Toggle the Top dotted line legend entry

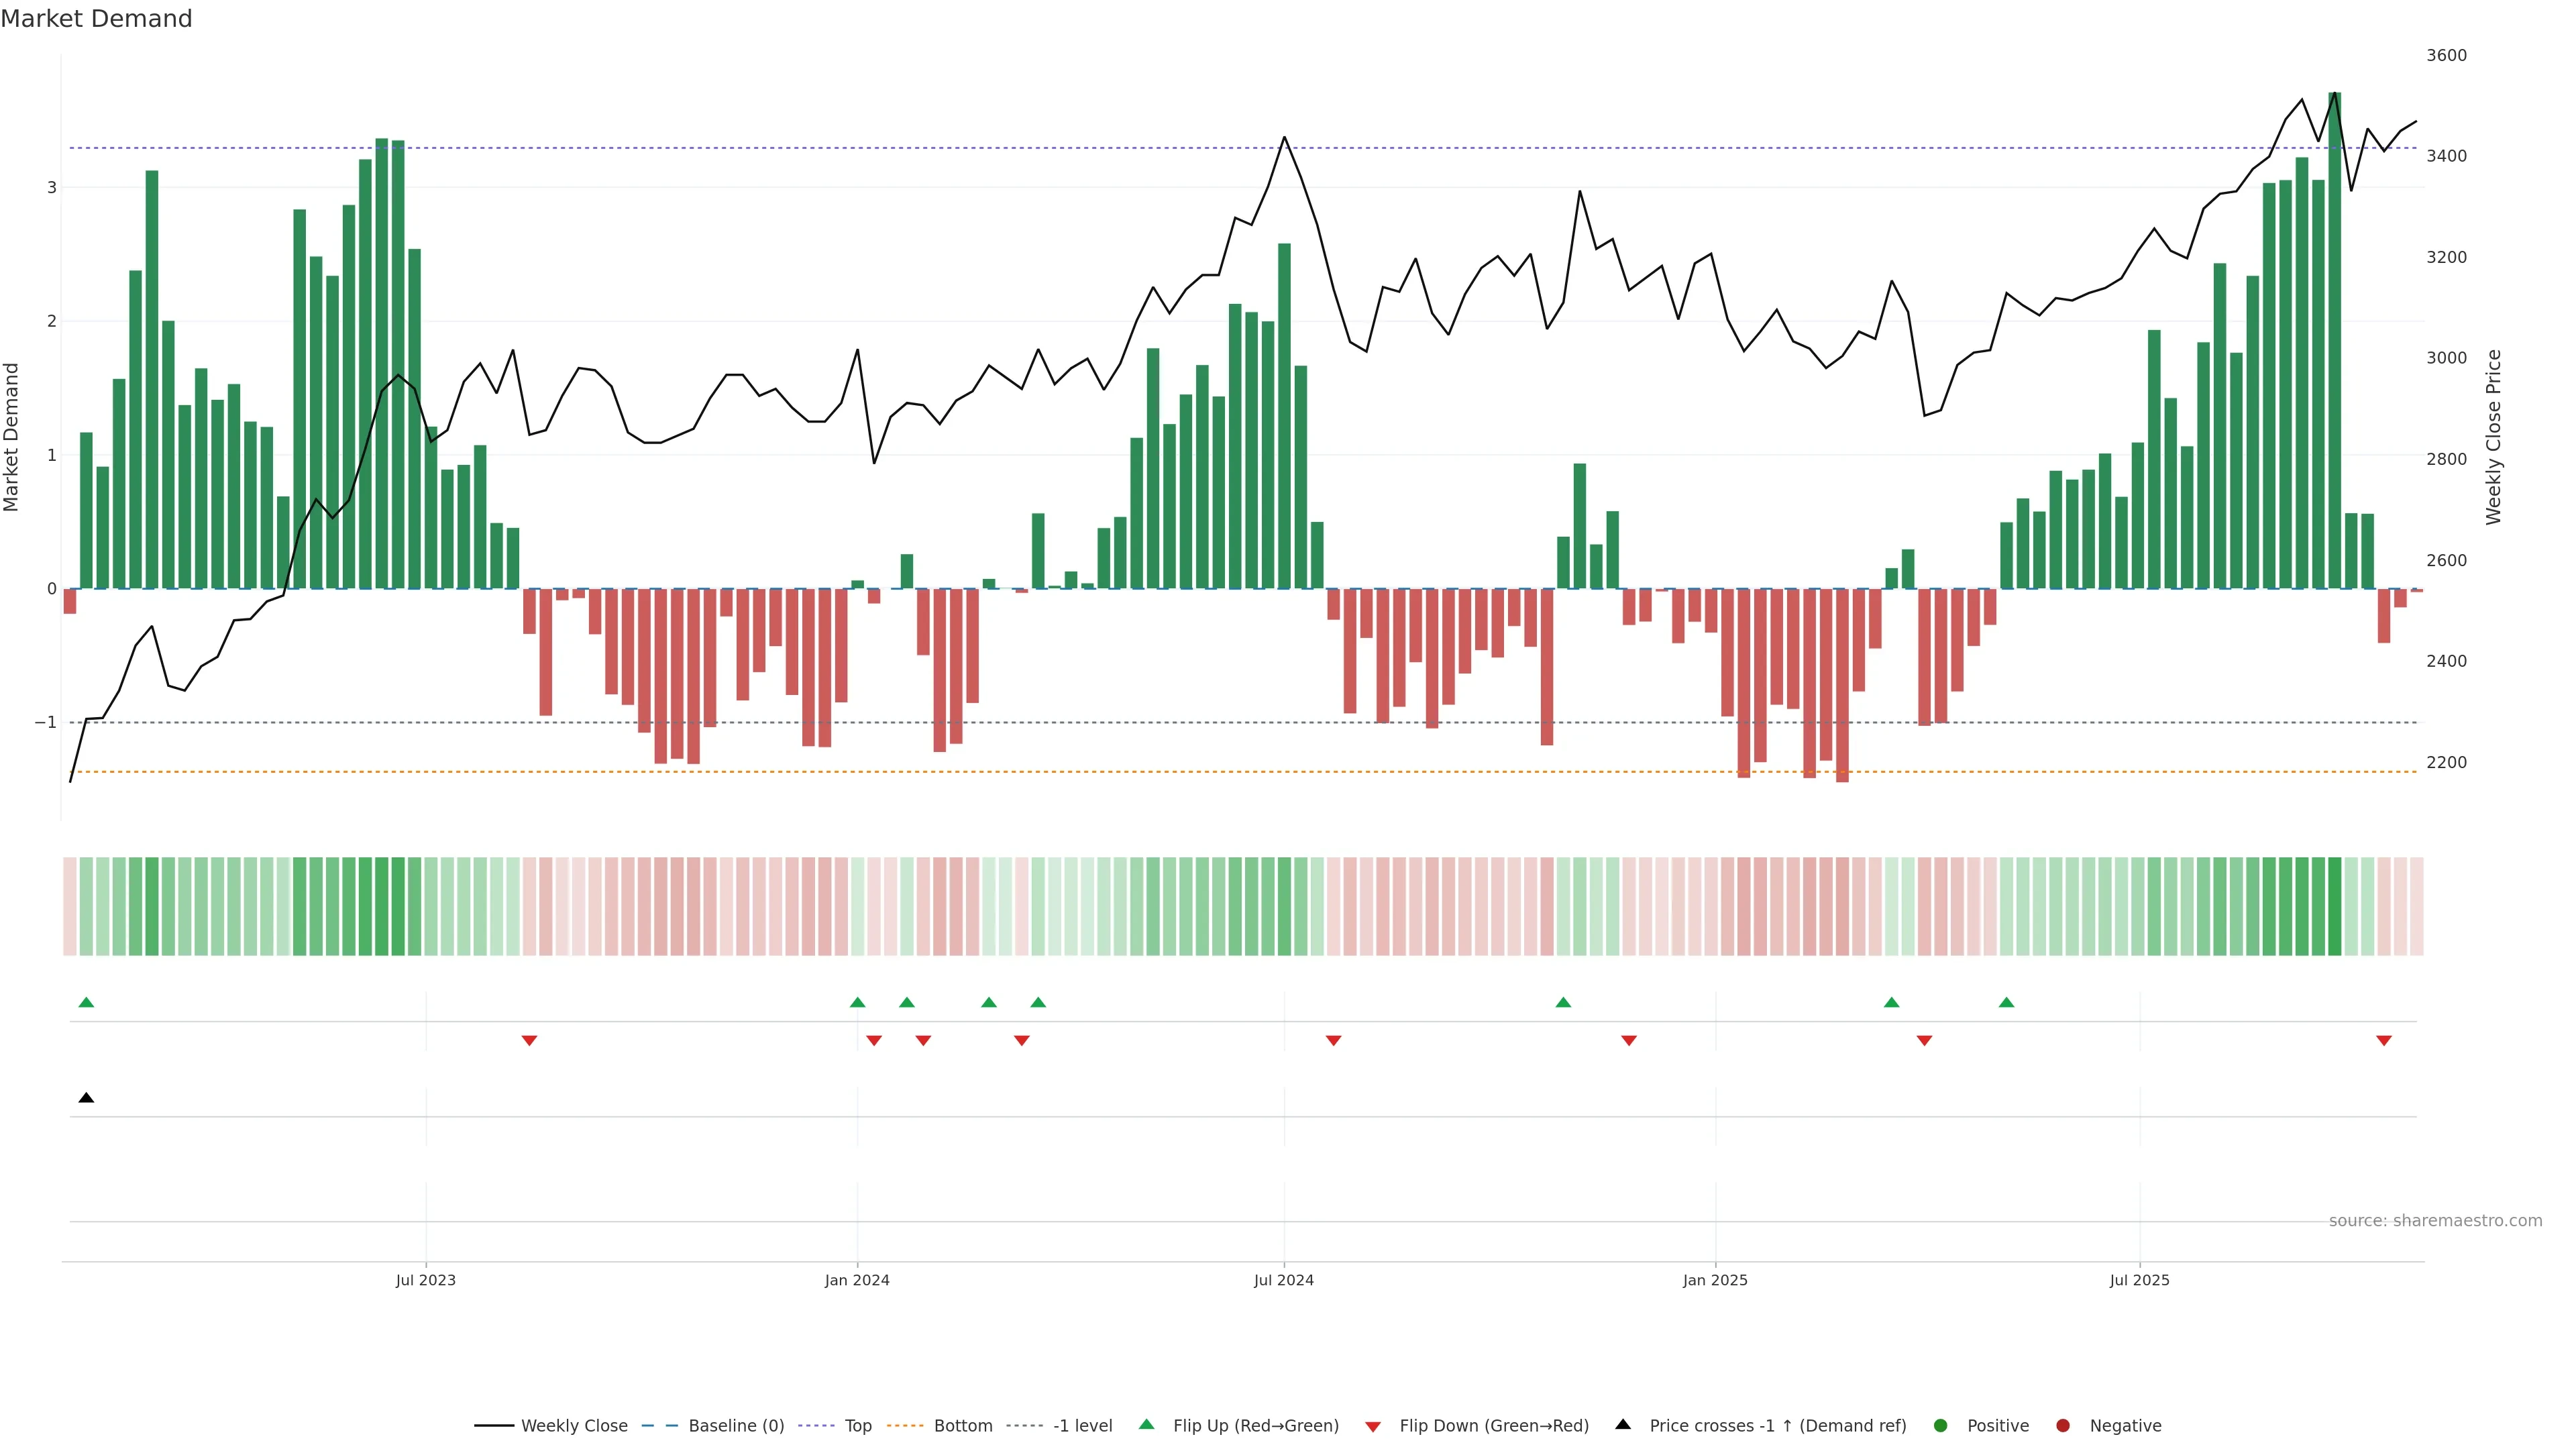pos(857,1425)
